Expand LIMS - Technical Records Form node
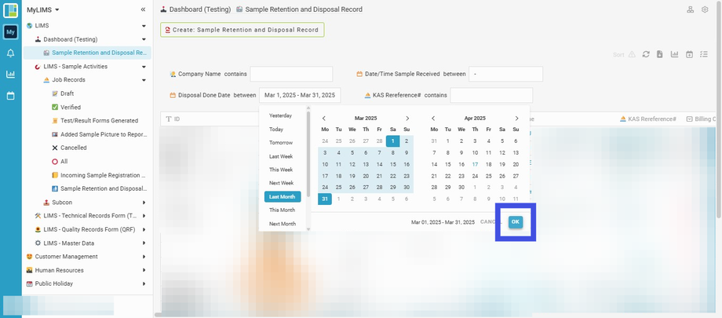The width and height of the screenshot is (722, 318). 144,216
